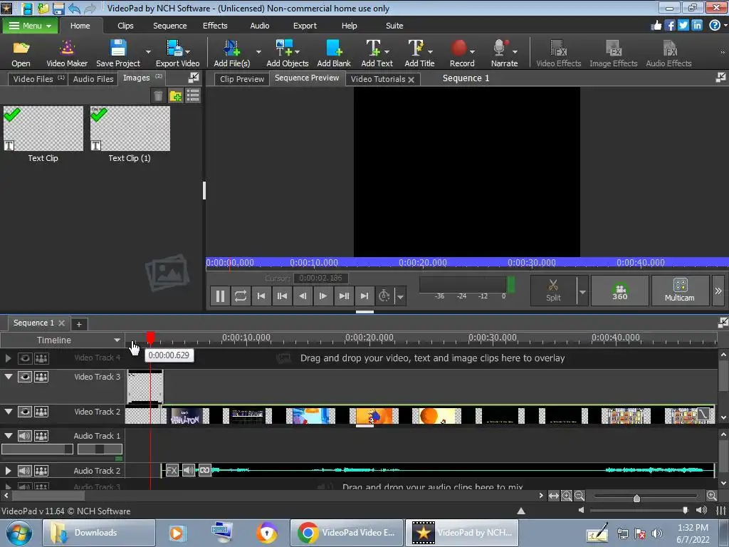Switch bin to list view icon

click(x=193, y=96)
